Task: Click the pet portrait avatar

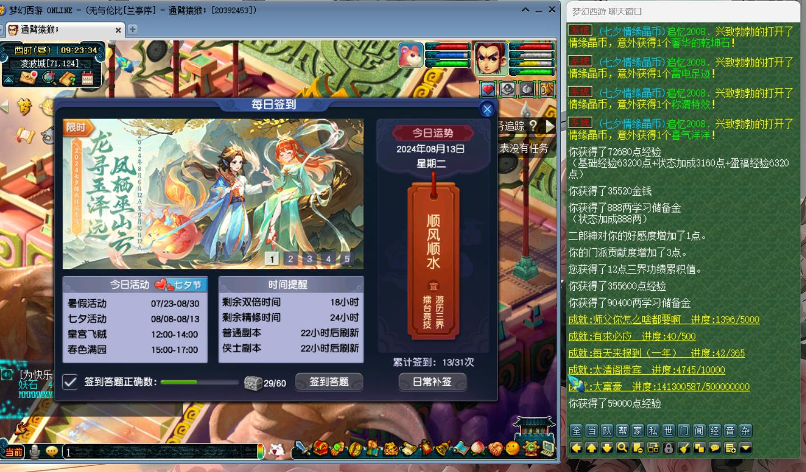Action: click(410, 55)
